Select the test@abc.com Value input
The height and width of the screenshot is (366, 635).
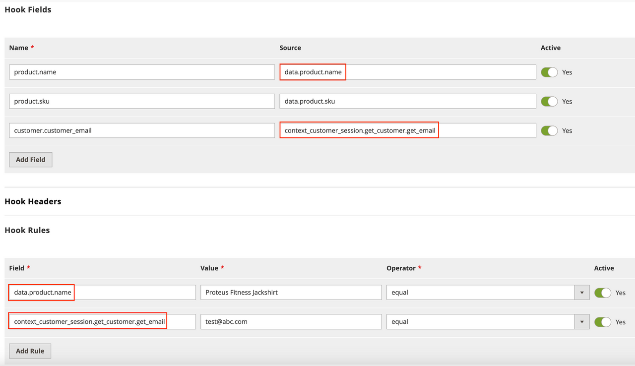(x=291, y=321)
